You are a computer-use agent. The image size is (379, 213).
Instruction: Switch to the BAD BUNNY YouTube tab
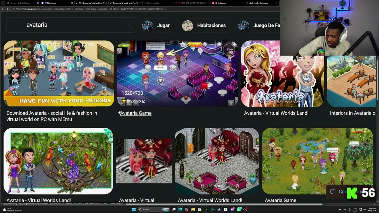(x=194, y=3)
